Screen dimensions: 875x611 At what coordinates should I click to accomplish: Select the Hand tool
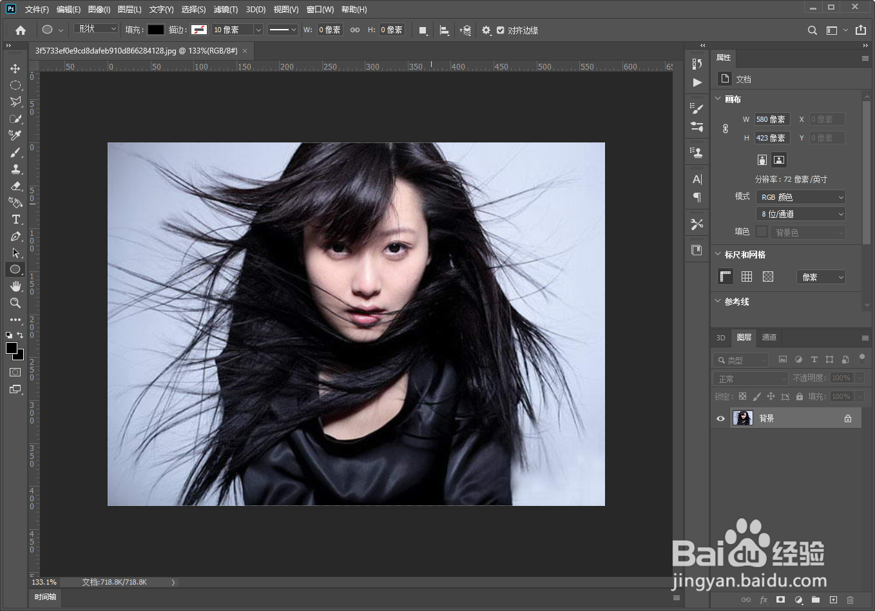(15, 286)
